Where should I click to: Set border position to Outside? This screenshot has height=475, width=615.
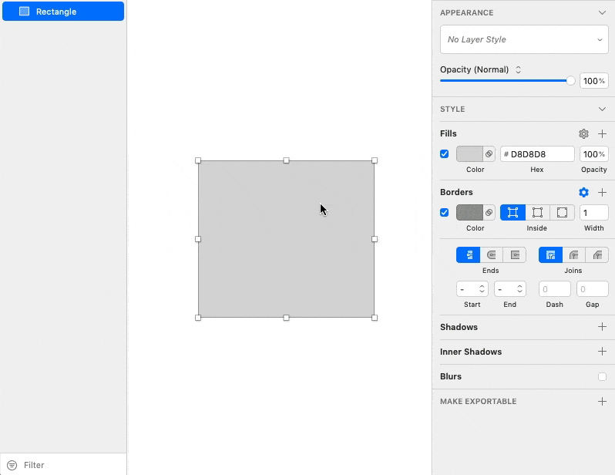tap(562, 213)
